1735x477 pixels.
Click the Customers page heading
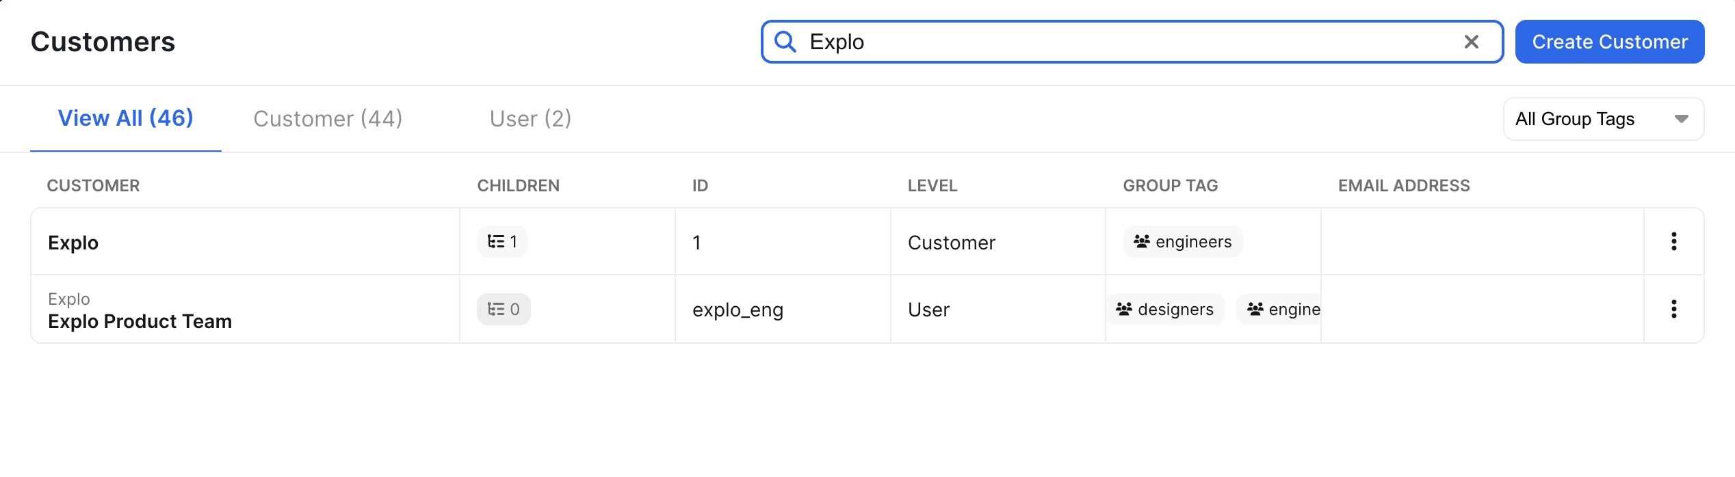tap(103, 42)
